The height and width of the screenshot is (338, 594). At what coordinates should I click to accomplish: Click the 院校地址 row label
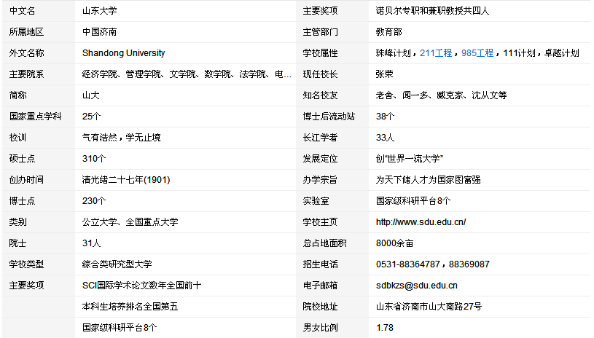tap(320, 307)
